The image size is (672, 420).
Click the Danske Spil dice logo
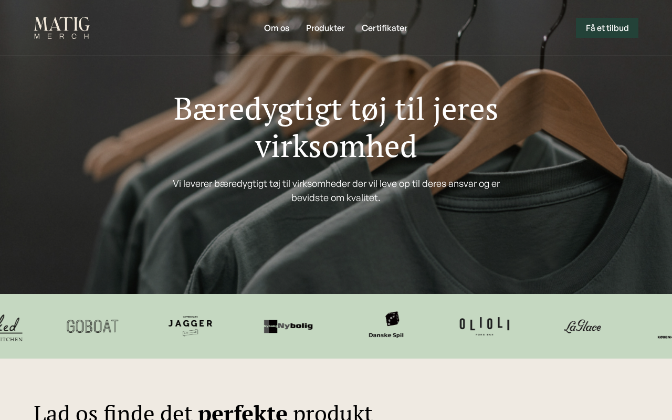click(386, 325)
